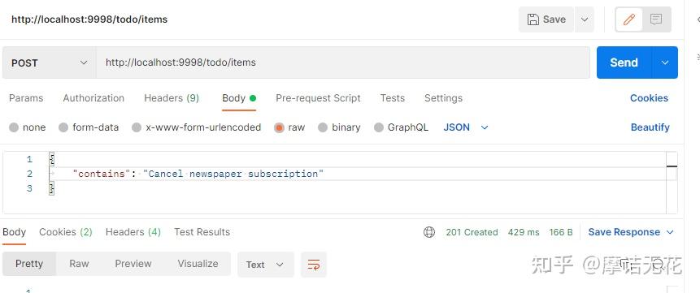Select the none body type radio
The width and height of the screenshot is (700, 293).
[x=14, y=127]
